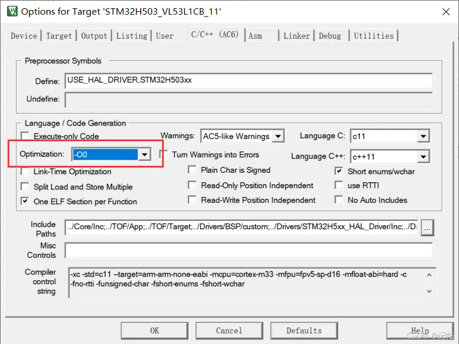
Task: Click into the Undefine input field
Action: pyautogui.click(x=248, y=100)
